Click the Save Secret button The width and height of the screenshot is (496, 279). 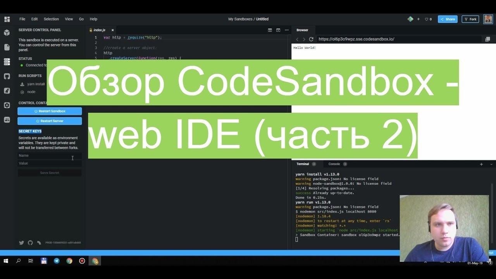point(50,173)
